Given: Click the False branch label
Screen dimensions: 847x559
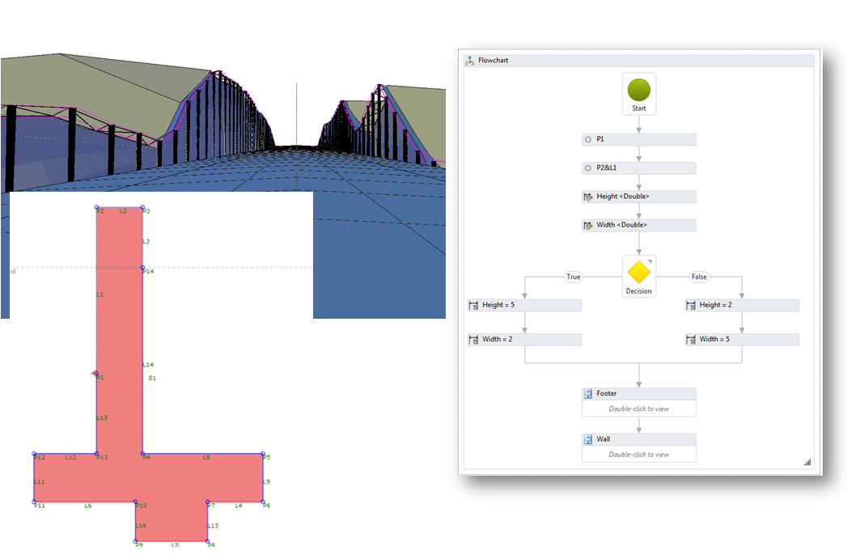Looking at the screenshot, I should click(699, 277).
